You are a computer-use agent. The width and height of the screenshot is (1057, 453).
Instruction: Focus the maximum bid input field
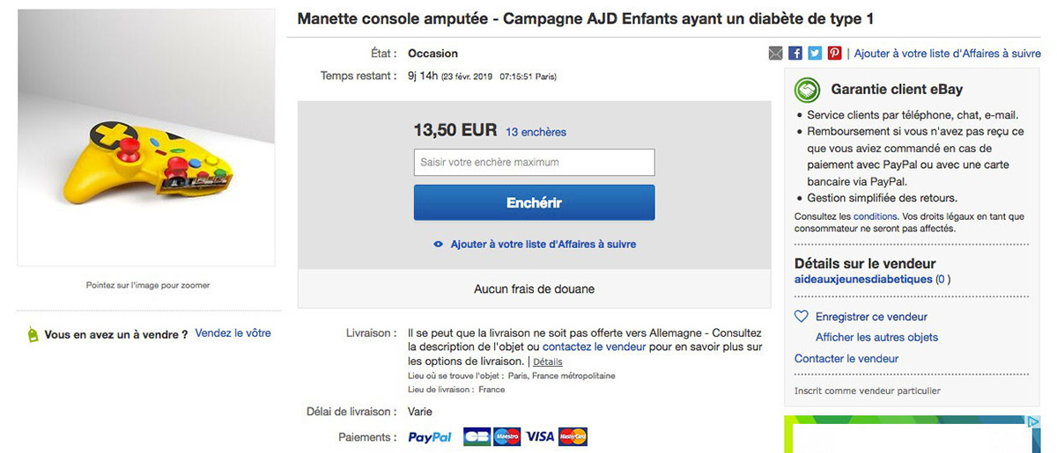[x=534, y=163]
